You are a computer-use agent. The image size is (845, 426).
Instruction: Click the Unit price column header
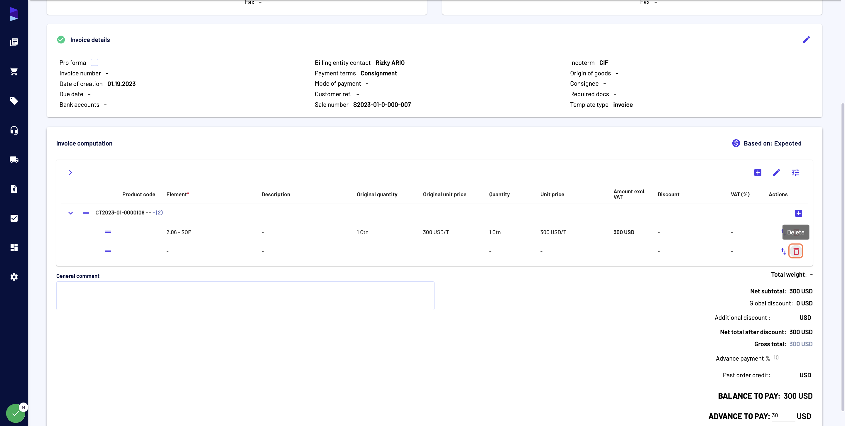tap(552, 195)
